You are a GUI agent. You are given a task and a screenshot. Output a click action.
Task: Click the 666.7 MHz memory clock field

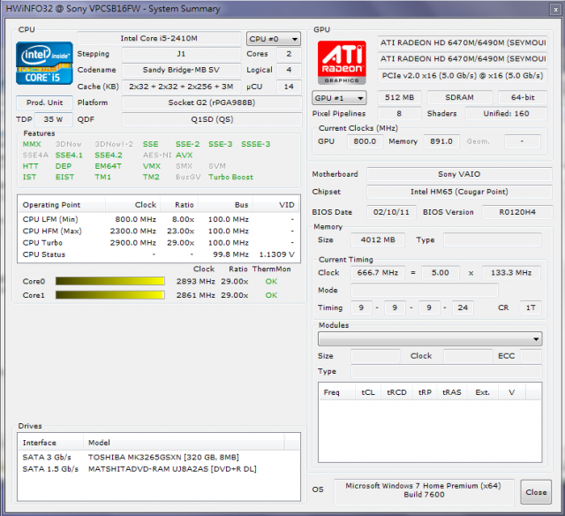[x=378, y=273]
